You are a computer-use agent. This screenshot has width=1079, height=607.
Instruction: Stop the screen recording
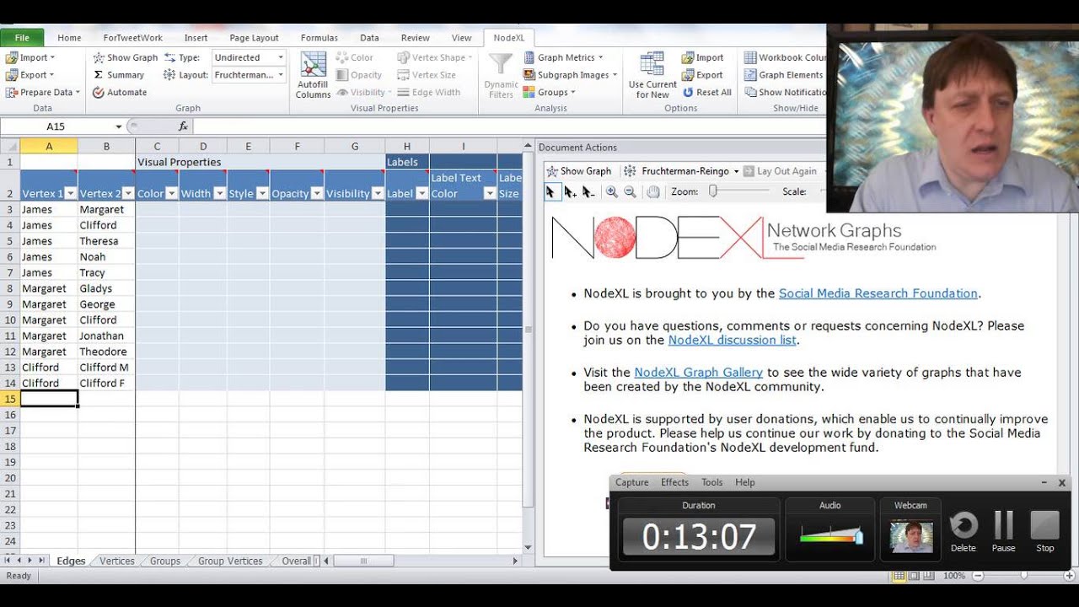tap(1045, 533)
